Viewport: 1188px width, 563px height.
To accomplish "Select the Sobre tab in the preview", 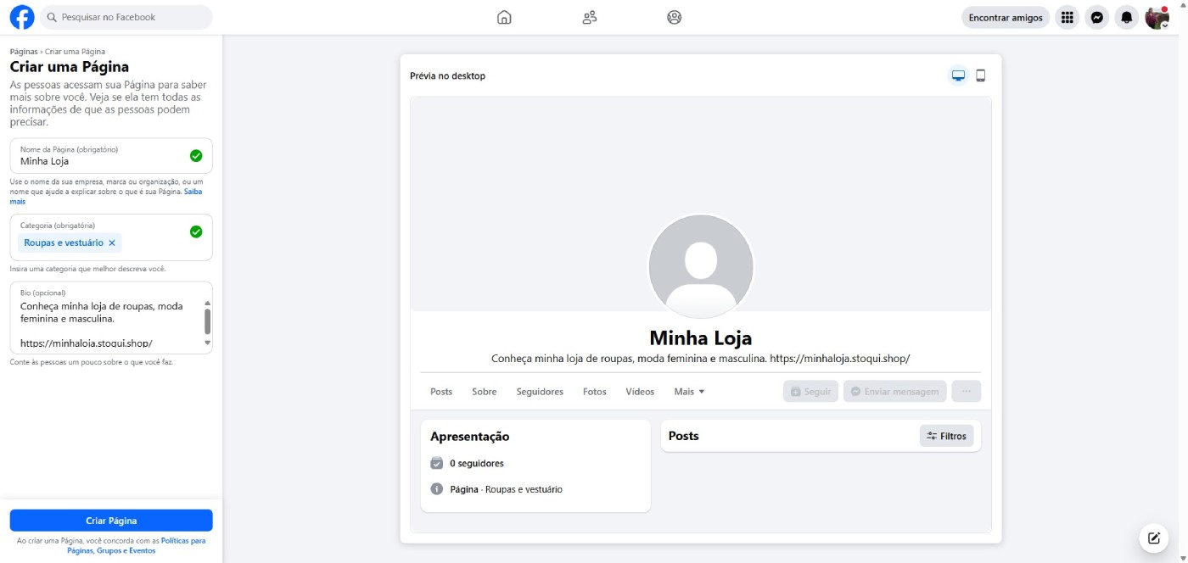I will coord(484,391).
